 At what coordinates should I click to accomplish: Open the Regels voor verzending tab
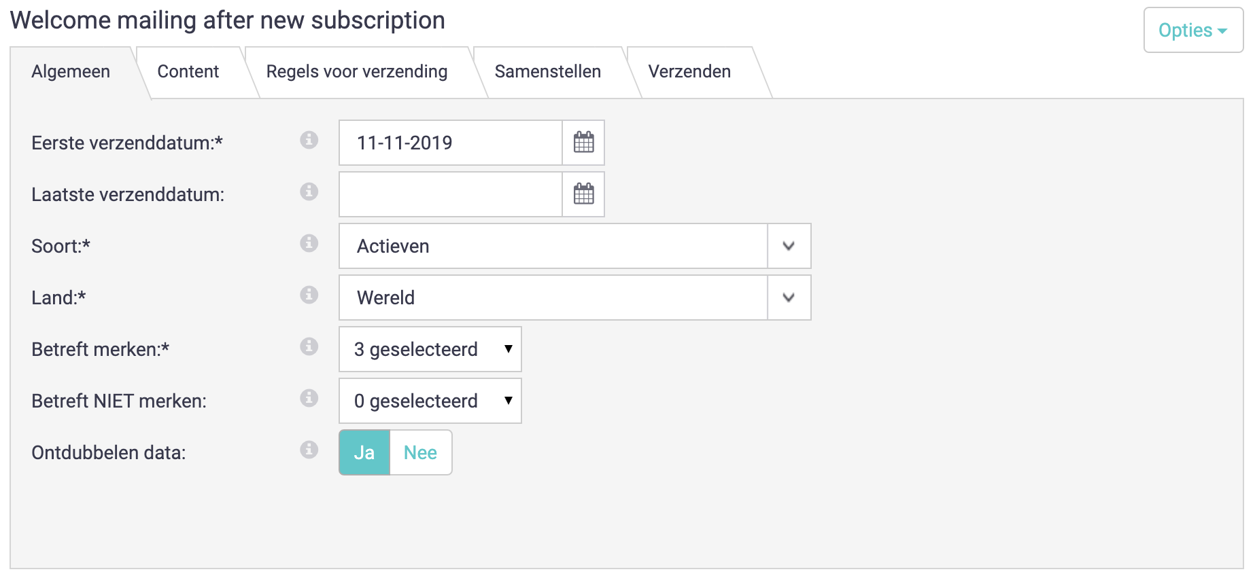click(357, 72)
